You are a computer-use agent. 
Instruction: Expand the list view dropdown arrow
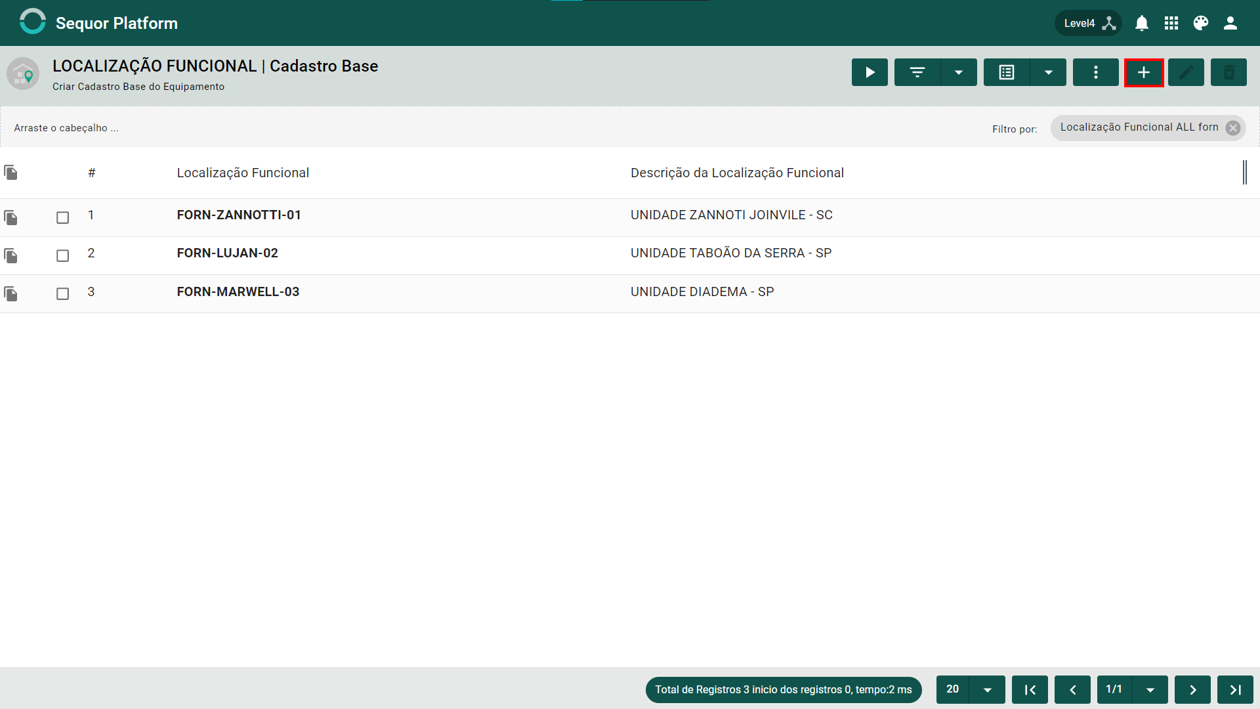[1049, 72]
